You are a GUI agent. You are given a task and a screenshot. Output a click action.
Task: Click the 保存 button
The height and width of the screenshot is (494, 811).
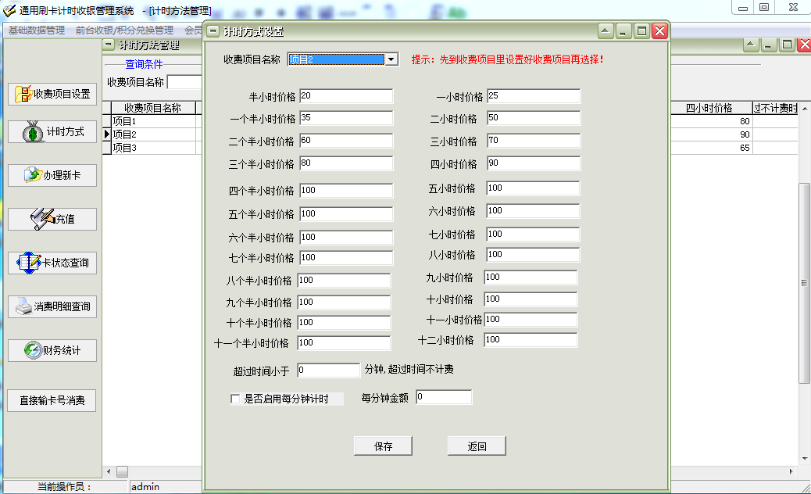tap(383, 446)
